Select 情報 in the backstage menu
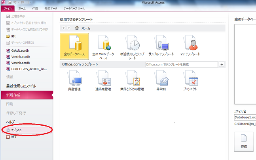 point(10,77)
